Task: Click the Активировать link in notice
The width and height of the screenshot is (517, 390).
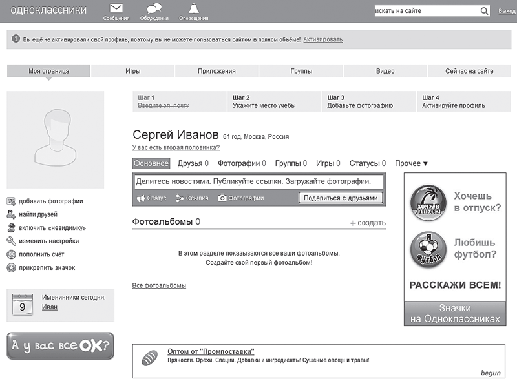Action: click(322, 39)
